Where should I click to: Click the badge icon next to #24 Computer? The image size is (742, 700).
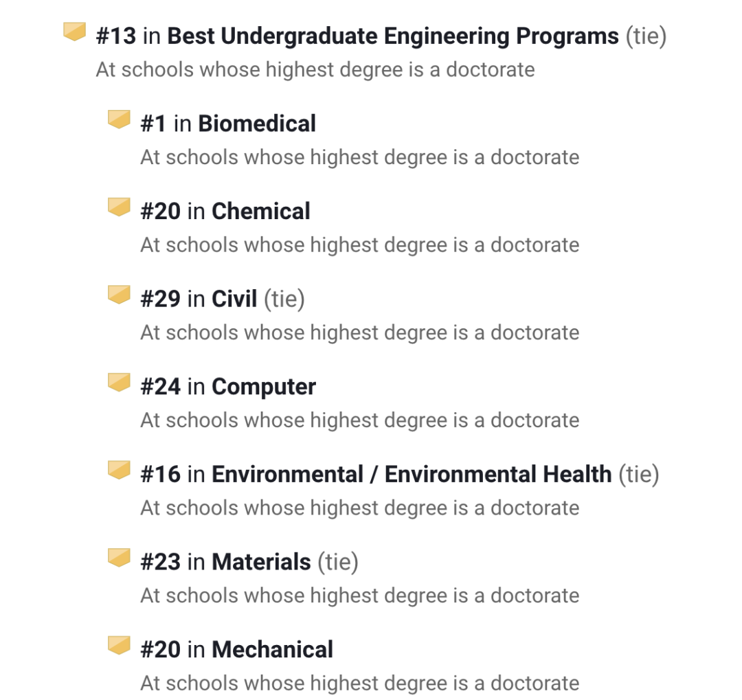[x=119, y=383]
